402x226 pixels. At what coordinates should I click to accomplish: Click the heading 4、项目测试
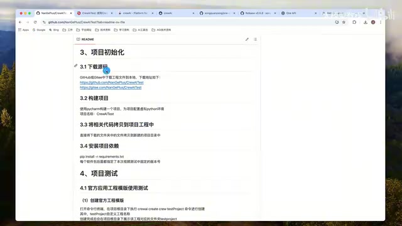(99, 174)
